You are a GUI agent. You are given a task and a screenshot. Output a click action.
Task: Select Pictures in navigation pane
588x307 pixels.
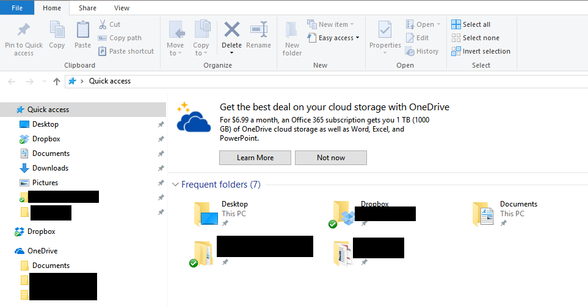pos(45,183)
